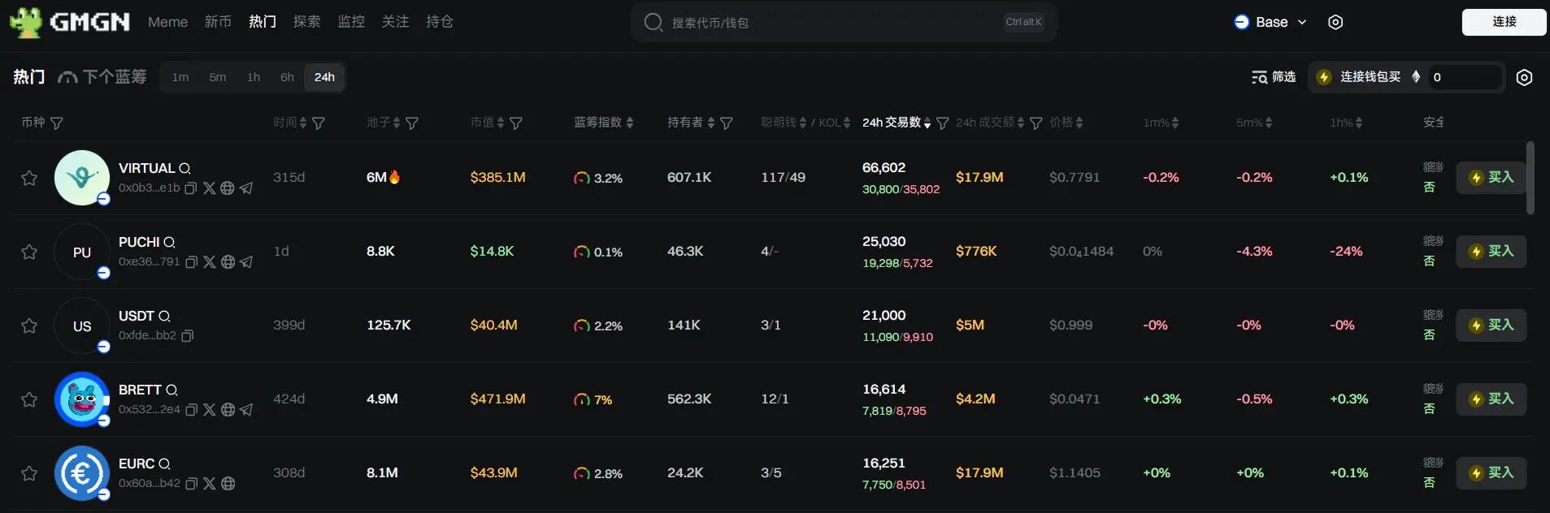Open the 市值 column filter funnel
The height and width of the screenshot is (513, 1550).
(x=516, y=123)
